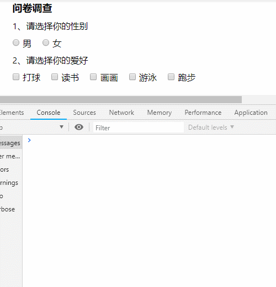
Task: Select the 男 radio button
Action: click(16, 42)
